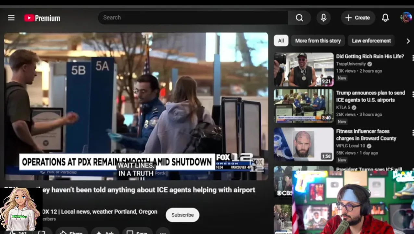Image resolution: width=414 pixels, height=234 pixels.
Task: Open video title Did Getting Rich Ruin His Life?
Action: (x=370, y=57)
